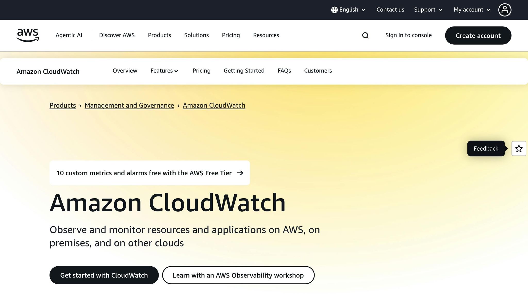Open the search magnifier icon
The height and width of the screenshot is (297, 528).
click(365, 35)
